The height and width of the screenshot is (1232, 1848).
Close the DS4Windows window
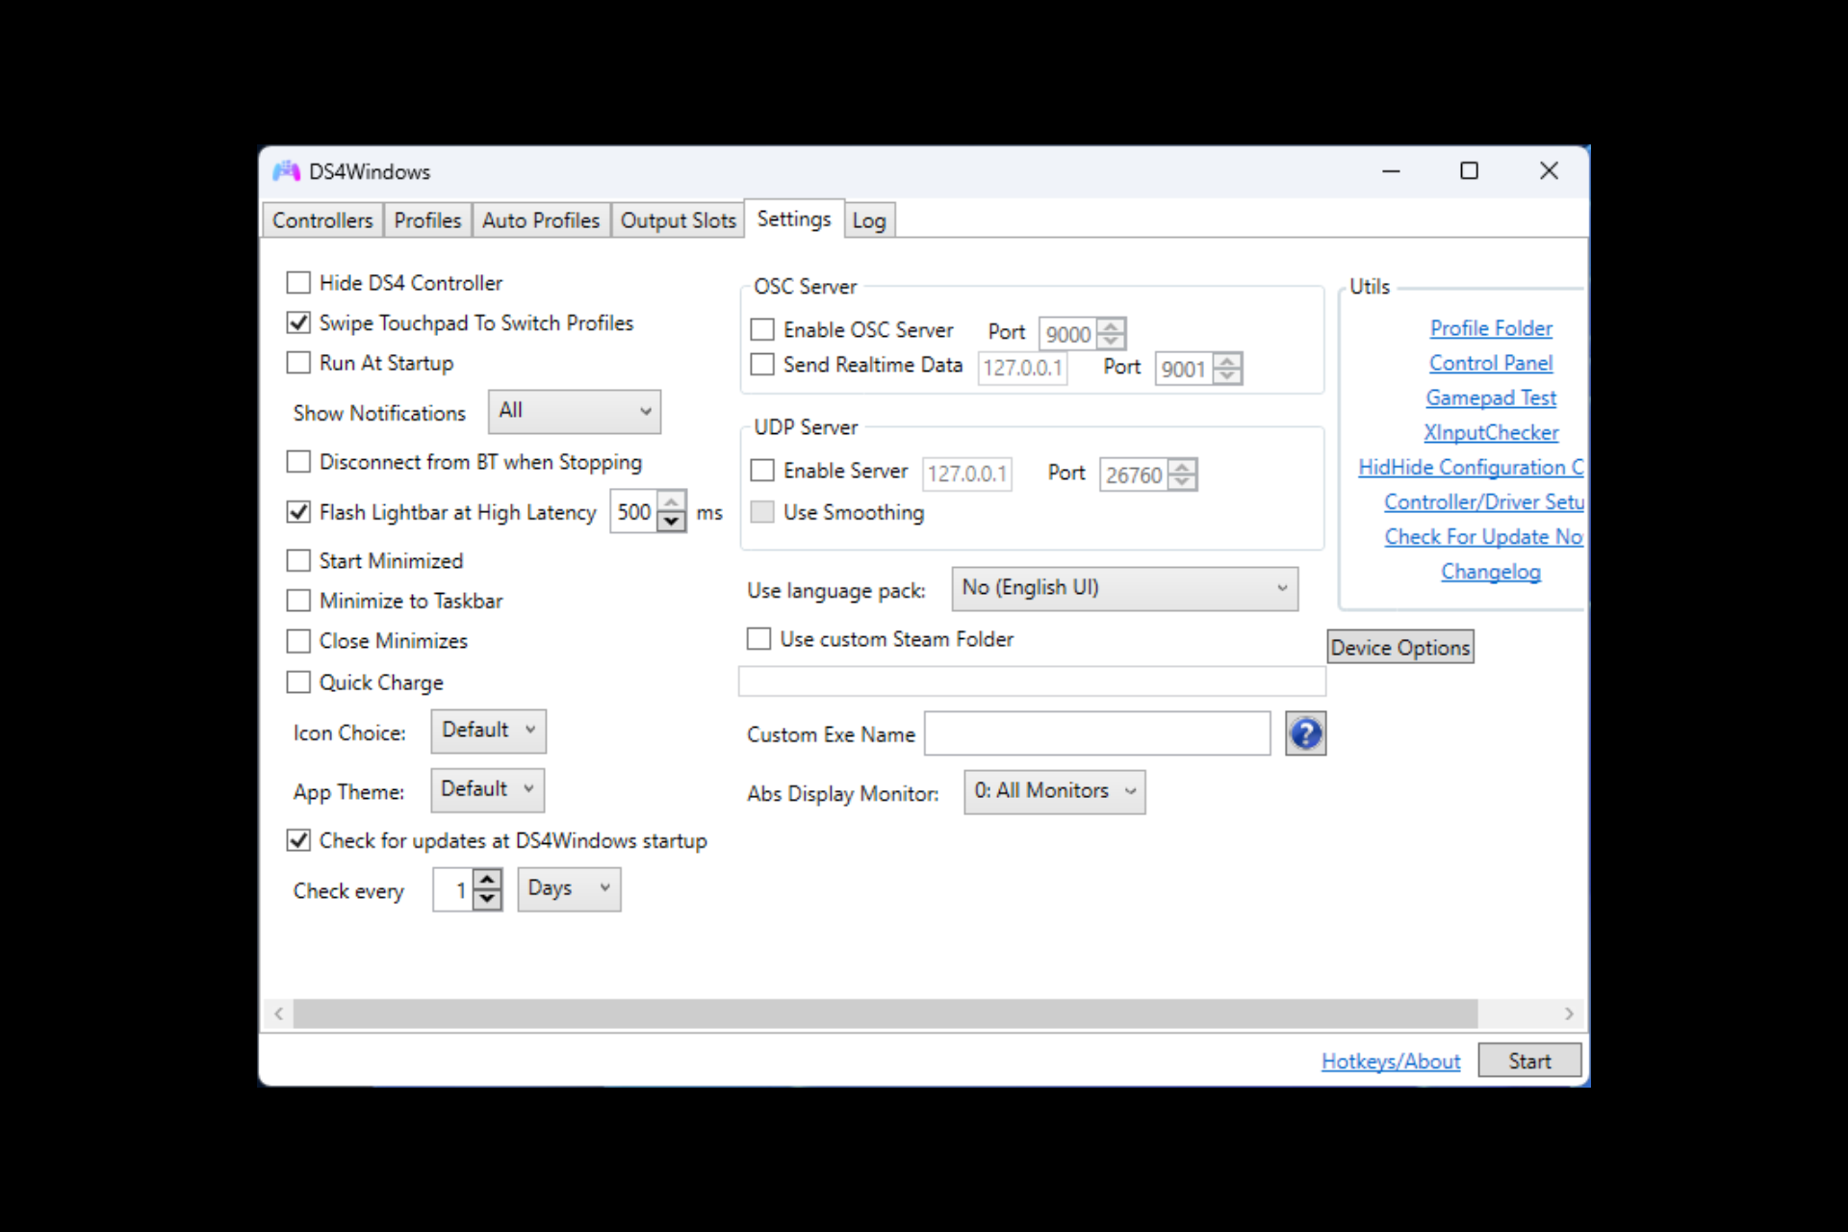coord(1549,171)
